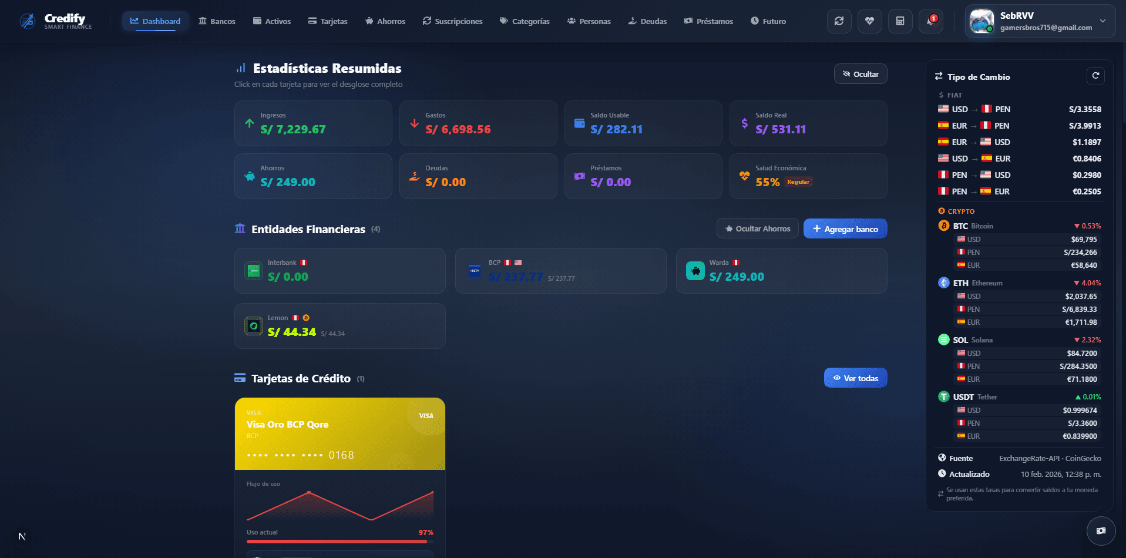Click the sync/refresh icon in the top bar
The image size is (1126, 558).
point(839,21)
